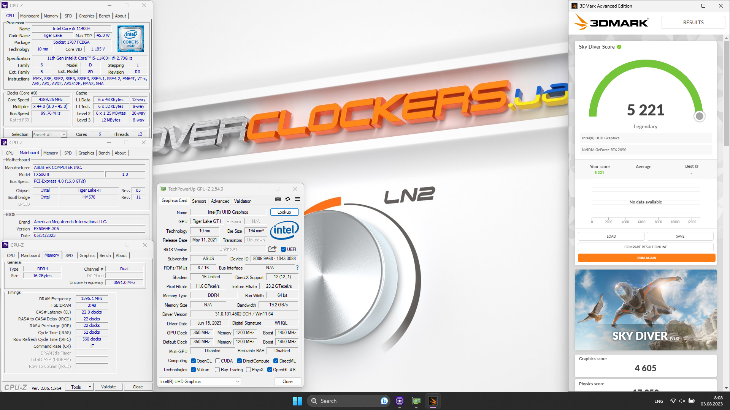Toggle the DirectML checkbox
Screen dimensions: 730x410
click(x=276, y=361)
